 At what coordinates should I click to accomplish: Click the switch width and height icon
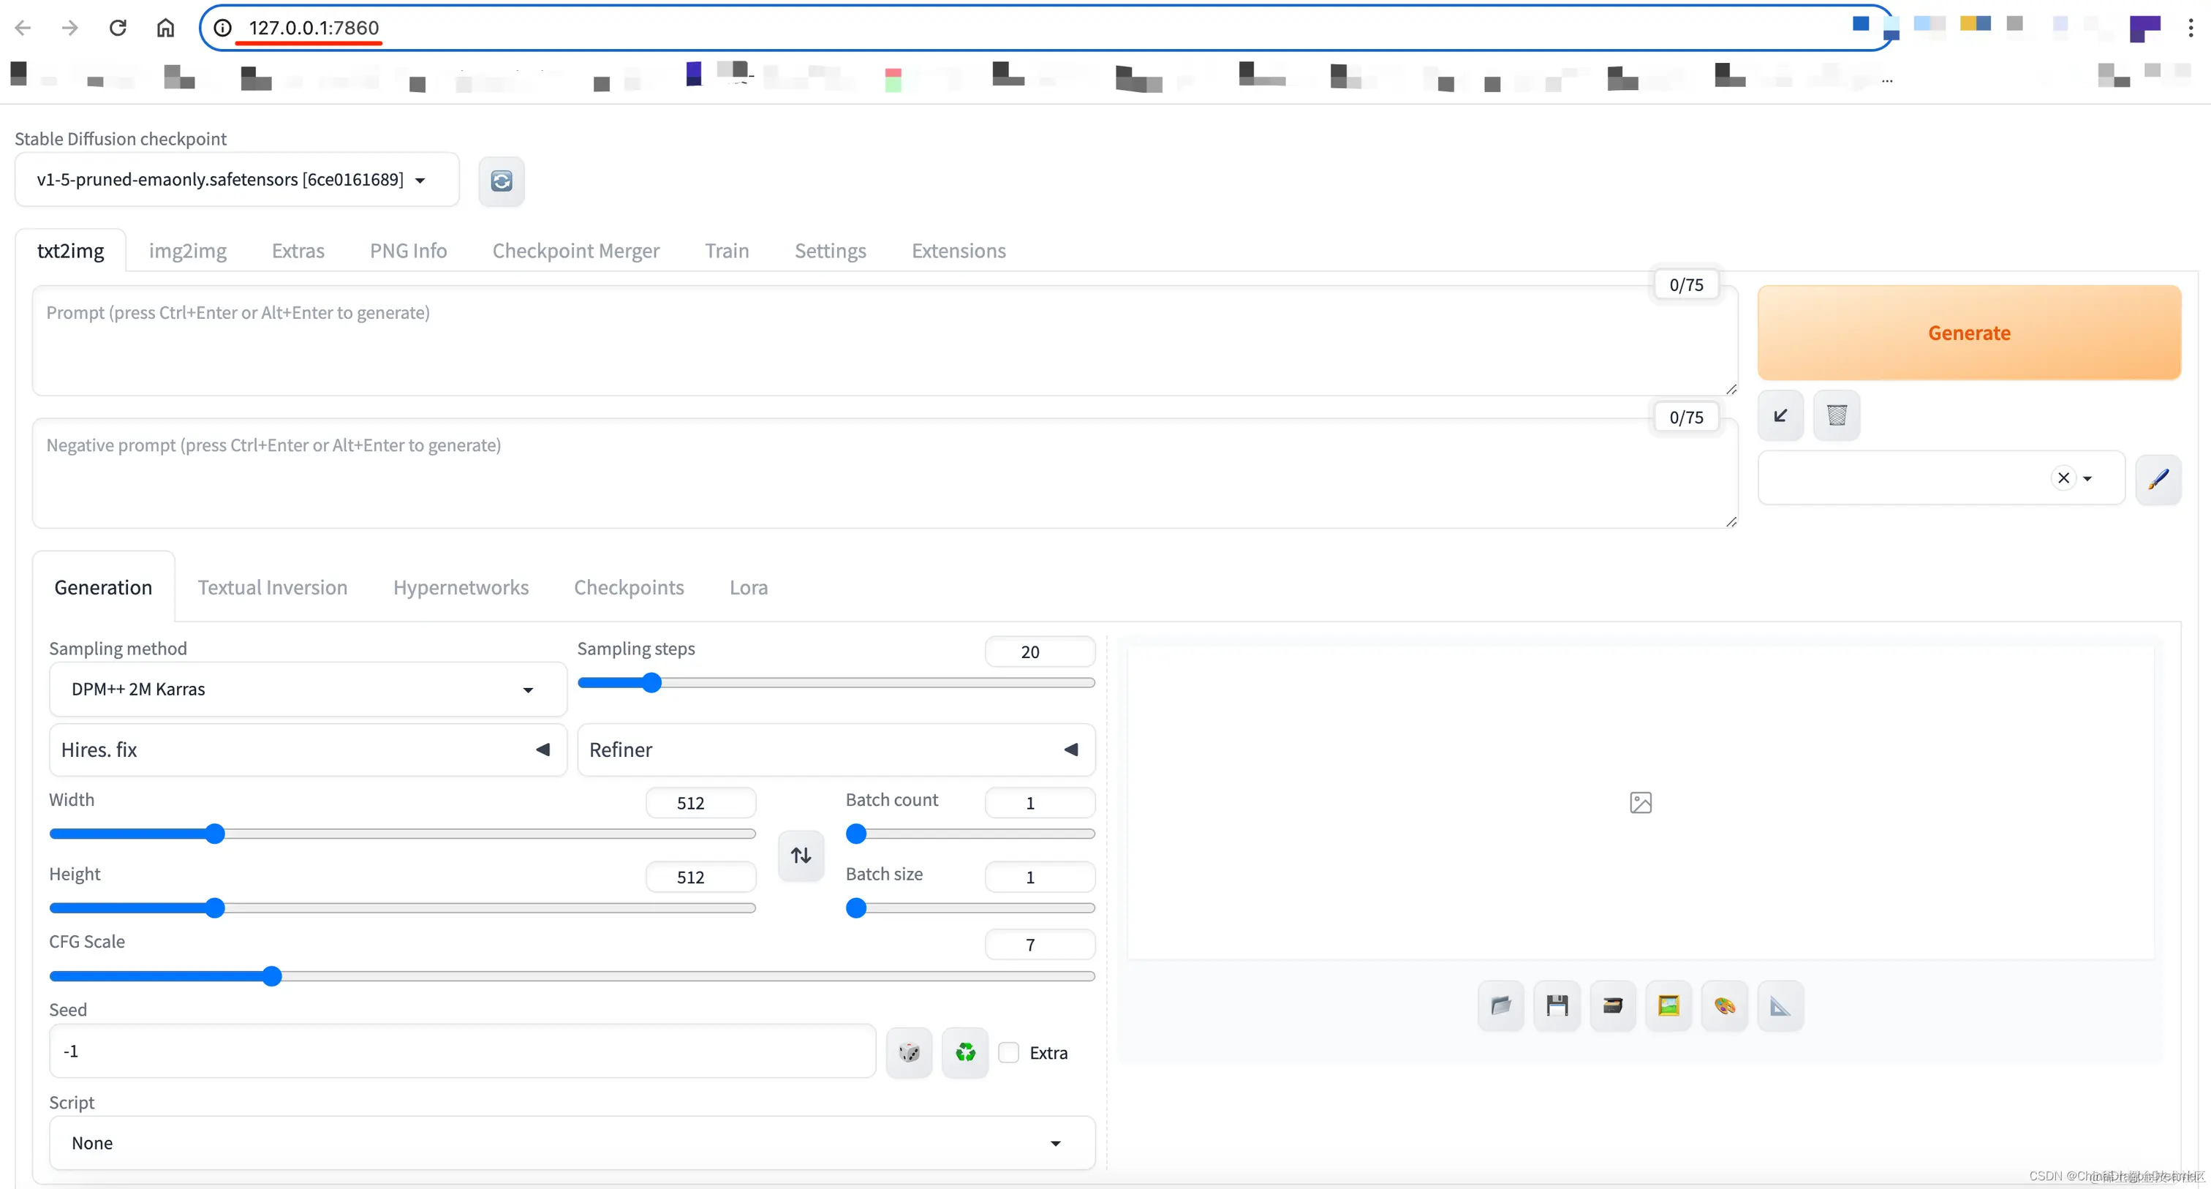(x=801, y=855)
